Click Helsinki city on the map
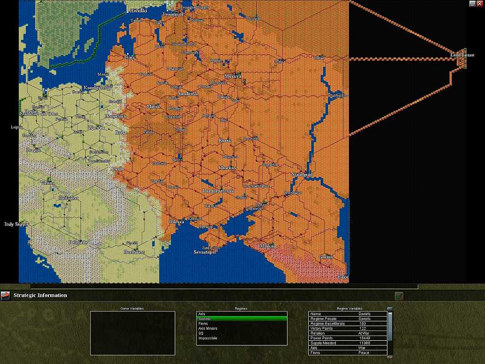This screenshot has width=485, height=364. tap(138, 10)
